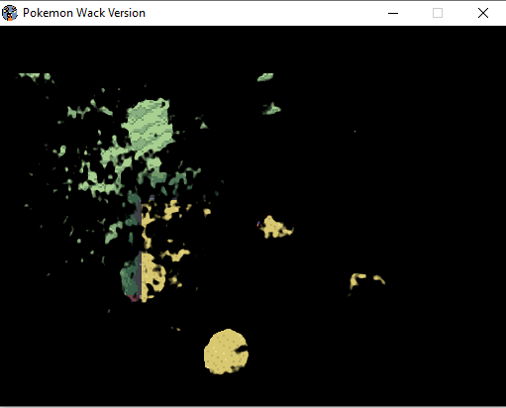506x408 pixels.
Task: Click the isolated yellow blob right of center
Action: pos(276,227)
